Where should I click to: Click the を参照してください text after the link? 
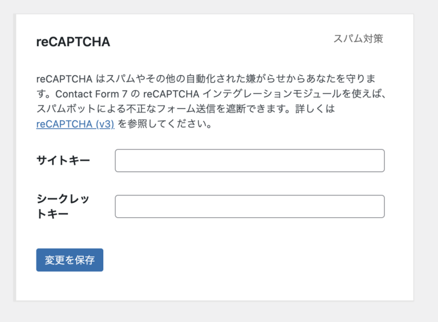tap(165, 124)
